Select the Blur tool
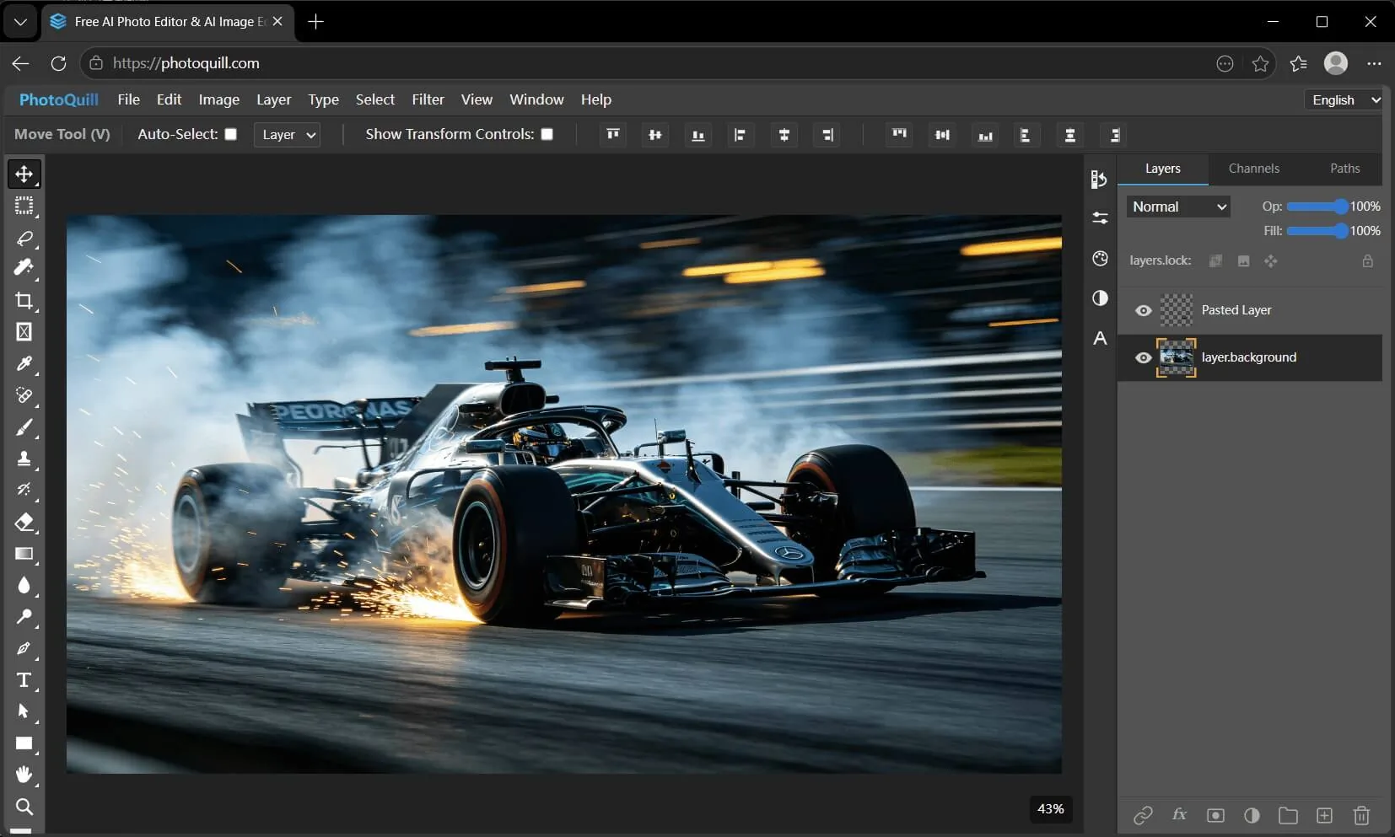The width and height of the screenshot is (1395, 837). tap(24, 585)
